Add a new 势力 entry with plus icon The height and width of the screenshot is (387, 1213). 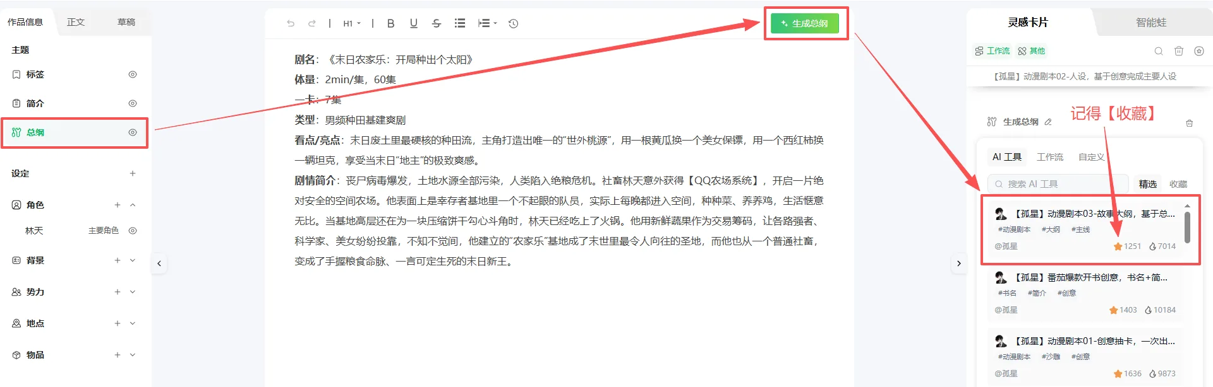pos(117,292)
